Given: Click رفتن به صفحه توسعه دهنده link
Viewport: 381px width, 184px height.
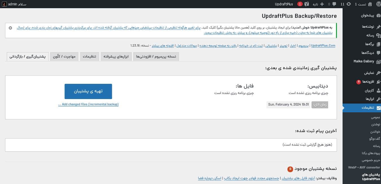Looking at the screenshot, I should (218, 45).
